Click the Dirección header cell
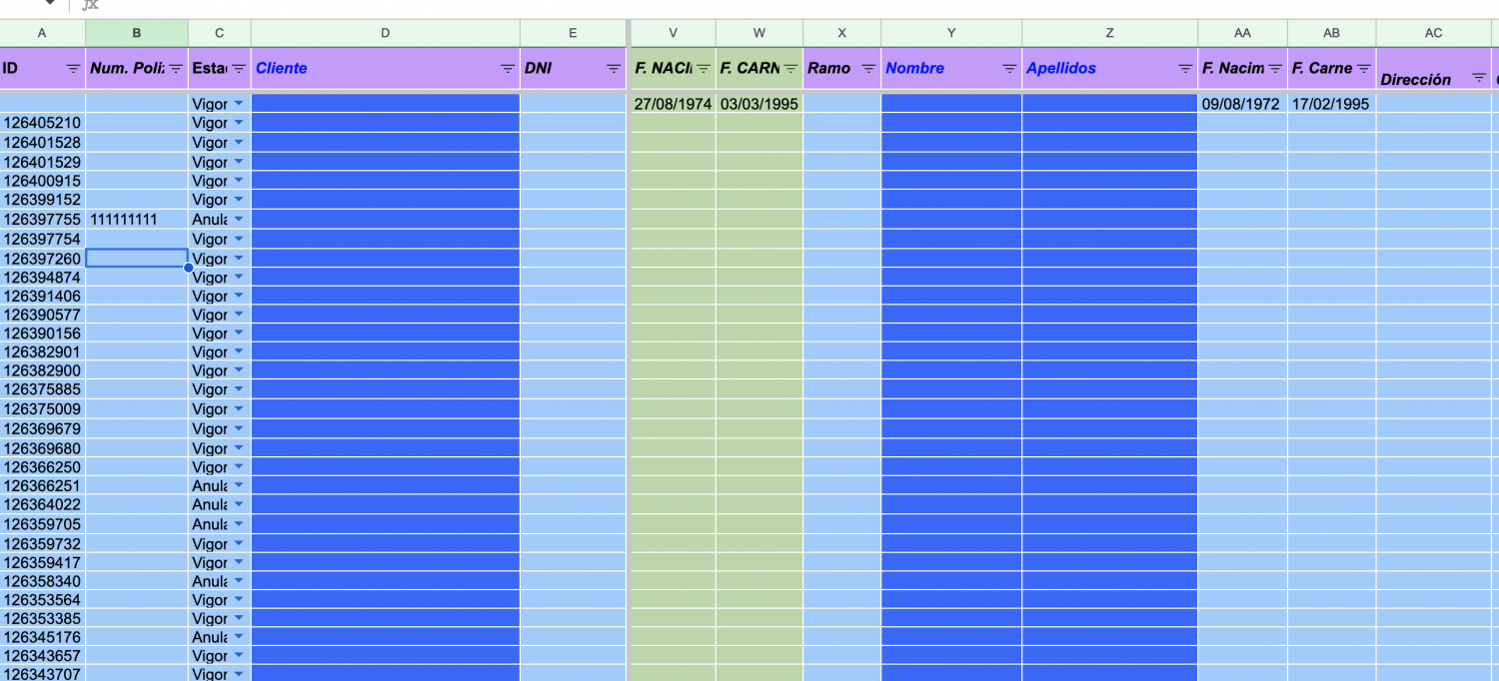Viewport: 1499px width, 681px height. [x=1434, y=69]
